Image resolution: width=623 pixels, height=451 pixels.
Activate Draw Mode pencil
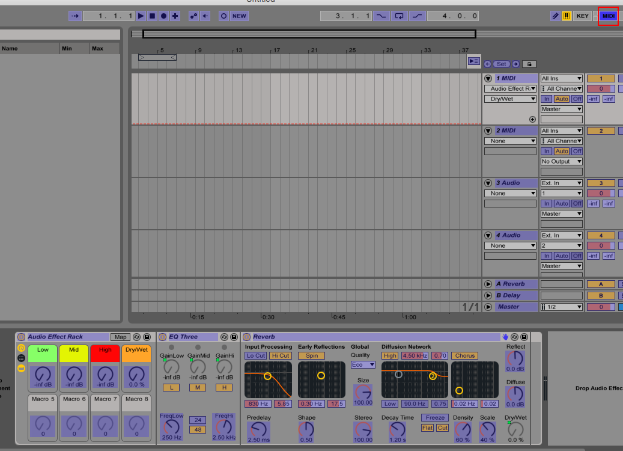(x=555, y=16)
